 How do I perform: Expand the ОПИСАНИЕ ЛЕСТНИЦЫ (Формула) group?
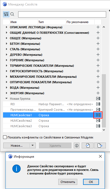[7, 27]
